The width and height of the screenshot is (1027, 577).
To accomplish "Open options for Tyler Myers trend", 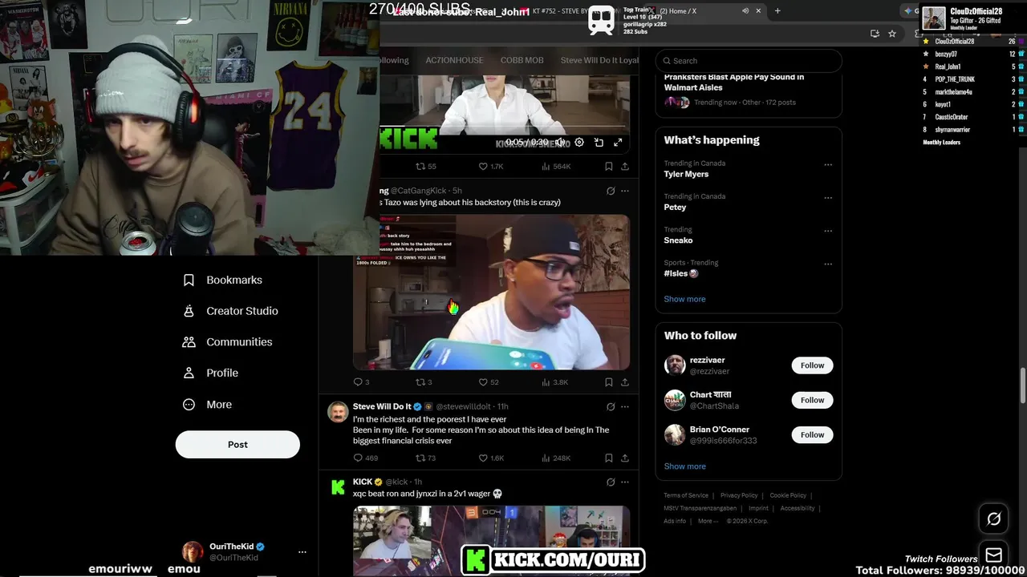I will 828,164.
